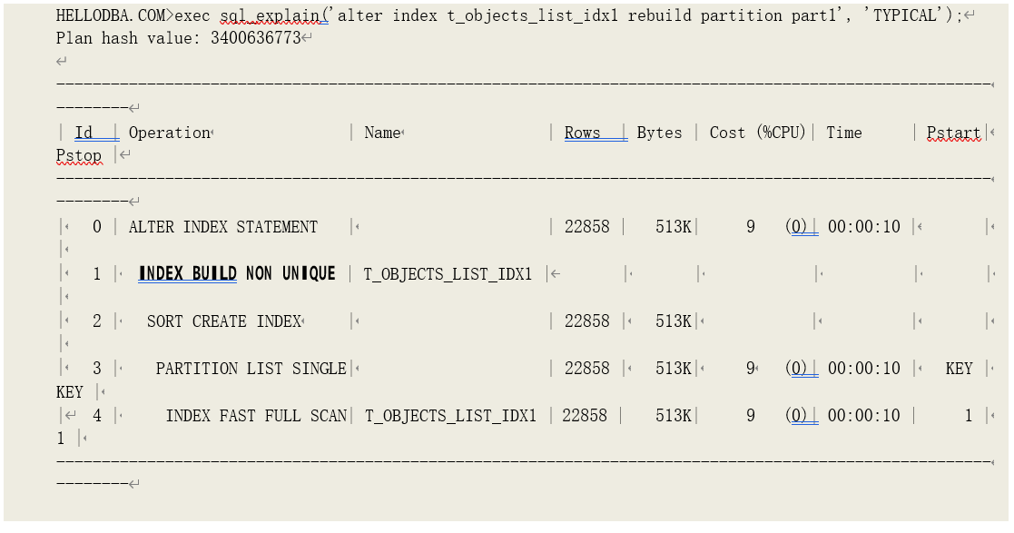1014x533 pixels.
Task: Select the Pstart column header
Action: pos(952,133)
